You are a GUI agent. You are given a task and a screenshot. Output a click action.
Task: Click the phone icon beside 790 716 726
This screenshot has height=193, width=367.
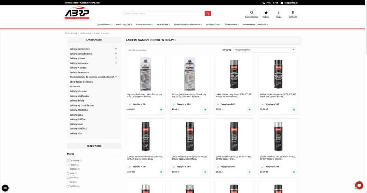pos(264,3)
